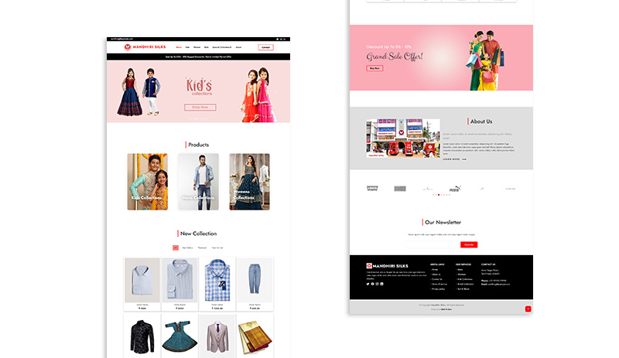Viewport: 619px width, 358px height.
Task: Click the LinkedIn icon in the footer
Action: pos(381,284)
